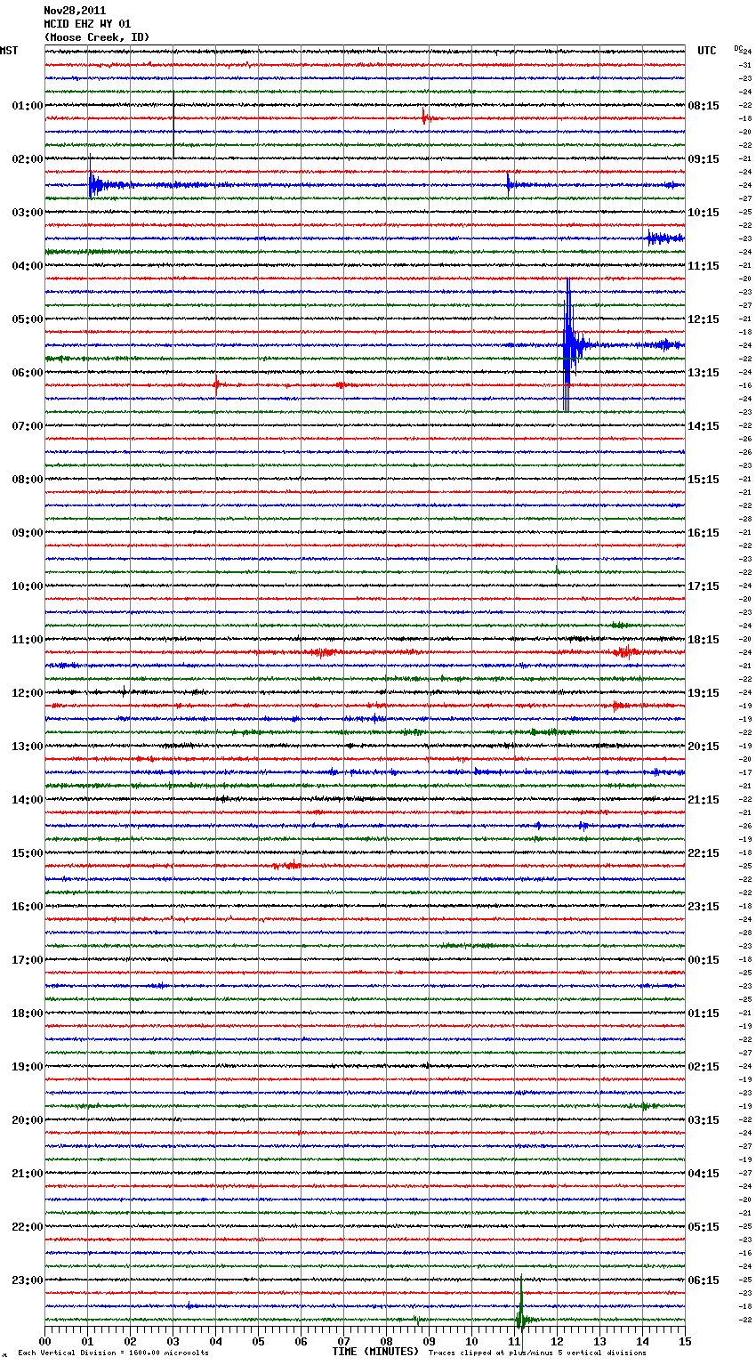Select the 01:00 MST time label

click(x=27, y=106)
